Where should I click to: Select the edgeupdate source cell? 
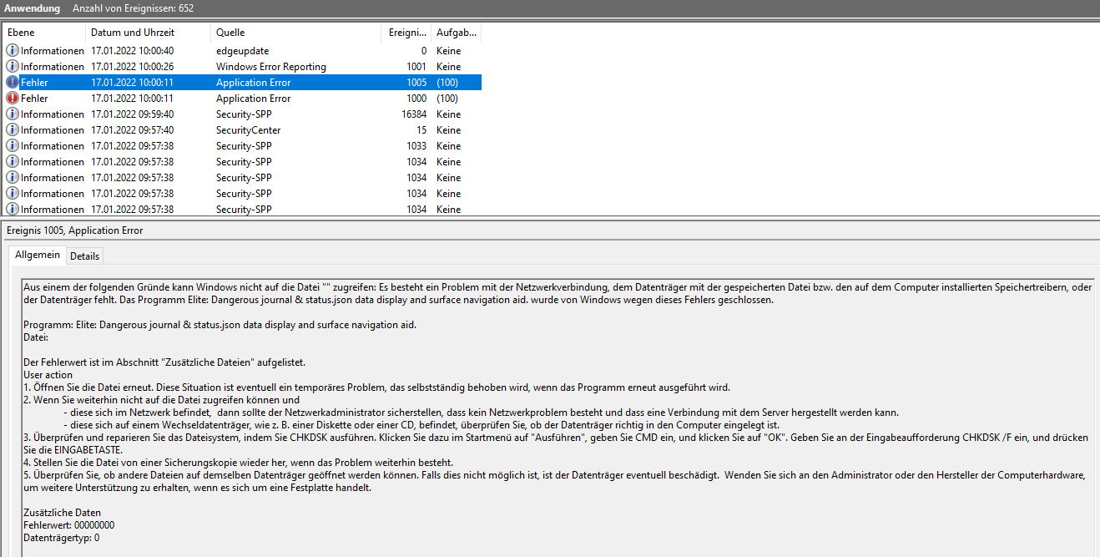tap(242, 51)
